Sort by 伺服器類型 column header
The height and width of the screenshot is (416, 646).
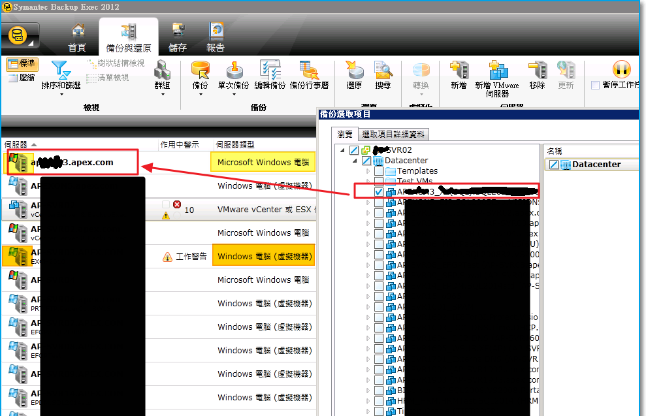point(265,144)
